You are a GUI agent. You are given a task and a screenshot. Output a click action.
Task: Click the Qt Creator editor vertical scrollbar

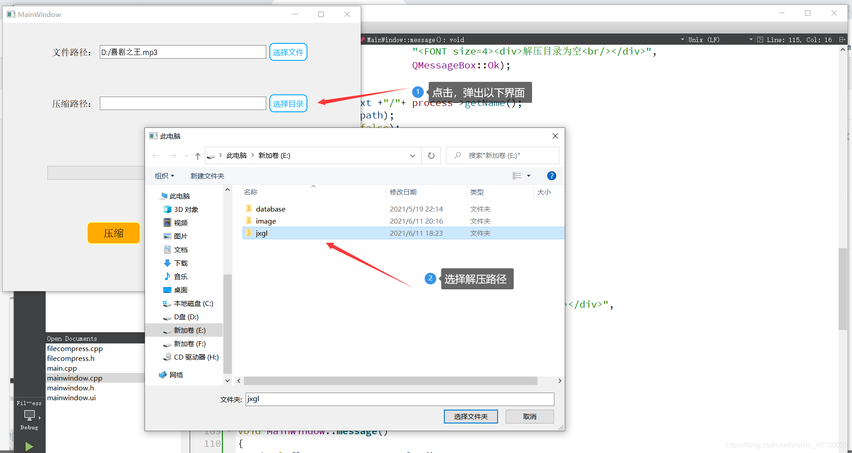point(843,289)
